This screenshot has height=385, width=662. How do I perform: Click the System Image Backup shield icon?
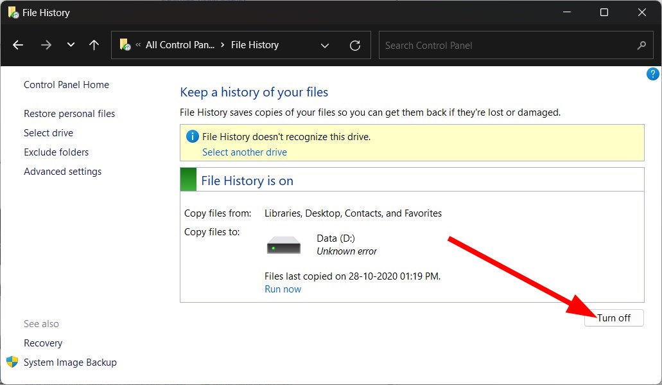point(12,362)
